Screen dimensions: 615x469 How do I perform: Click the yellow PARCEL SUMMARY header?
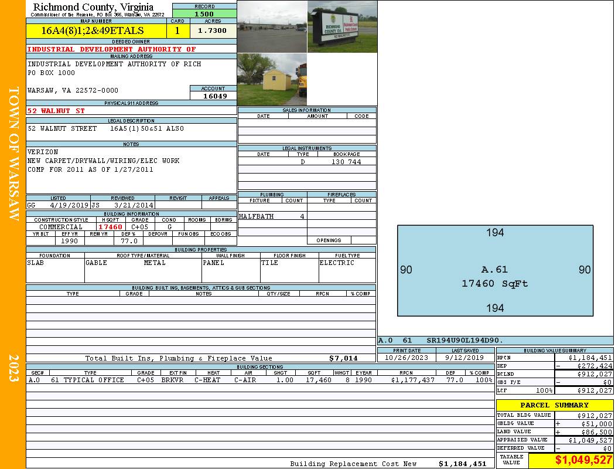click(554, 405)
